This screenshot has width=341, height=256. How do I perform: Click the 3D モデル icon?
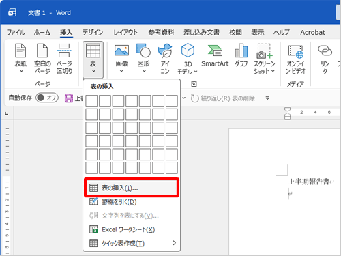(188, 50)
